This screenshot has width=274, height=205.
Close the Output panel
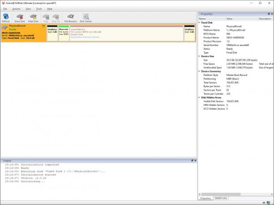195,160
